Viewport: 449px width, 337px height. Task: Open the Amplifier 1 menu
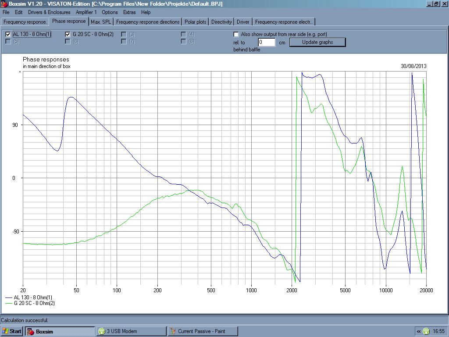point(86,12)
